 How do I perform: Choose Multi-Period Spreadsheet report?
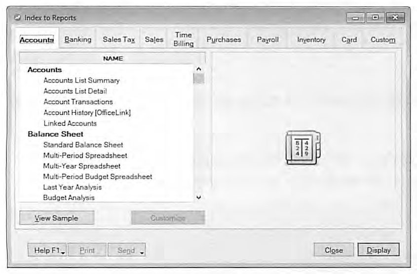point(85,156)
